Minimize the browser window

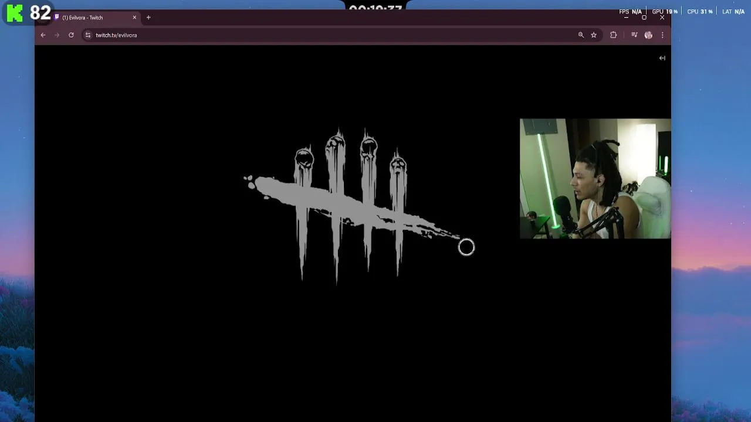click(626, 18)
